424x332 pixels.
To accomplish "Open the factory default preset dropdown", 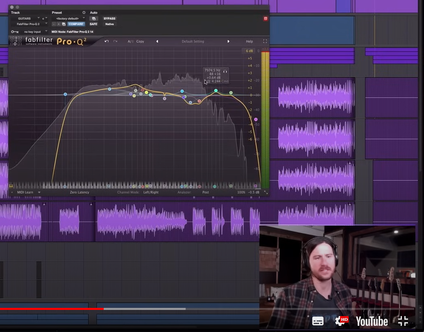I will (x=69, y=18).
